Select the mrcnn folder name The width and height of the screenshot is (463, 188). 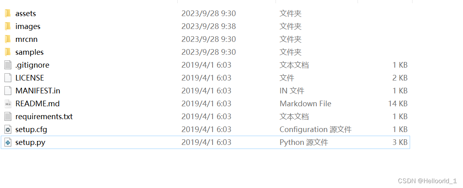[26, 39]
